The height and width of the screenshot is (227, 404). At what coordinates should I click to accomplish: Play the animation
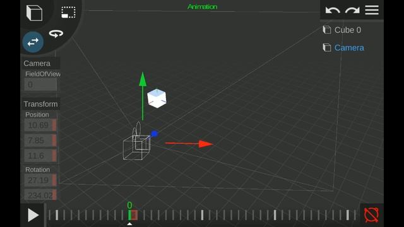(x=33, y=215)
